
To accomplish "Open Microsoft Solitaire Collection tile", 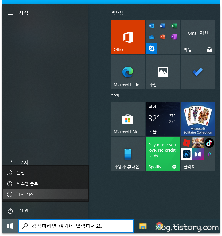I will (x=198, y=119).
